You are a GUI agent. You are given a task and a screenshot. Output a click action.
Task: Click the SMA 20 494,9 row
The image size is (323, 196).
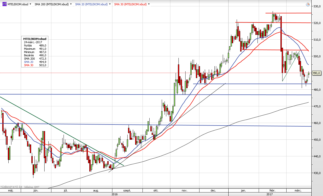(35, 62)
